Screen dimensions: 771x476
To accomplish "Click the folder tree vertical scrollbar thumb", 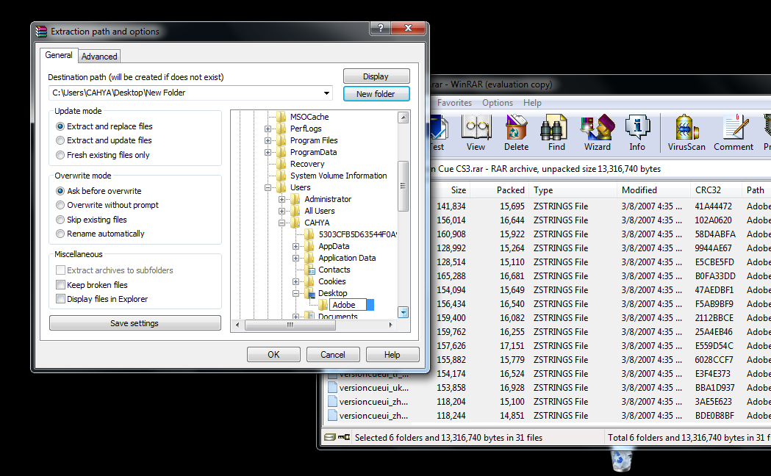I will point(404,186).
